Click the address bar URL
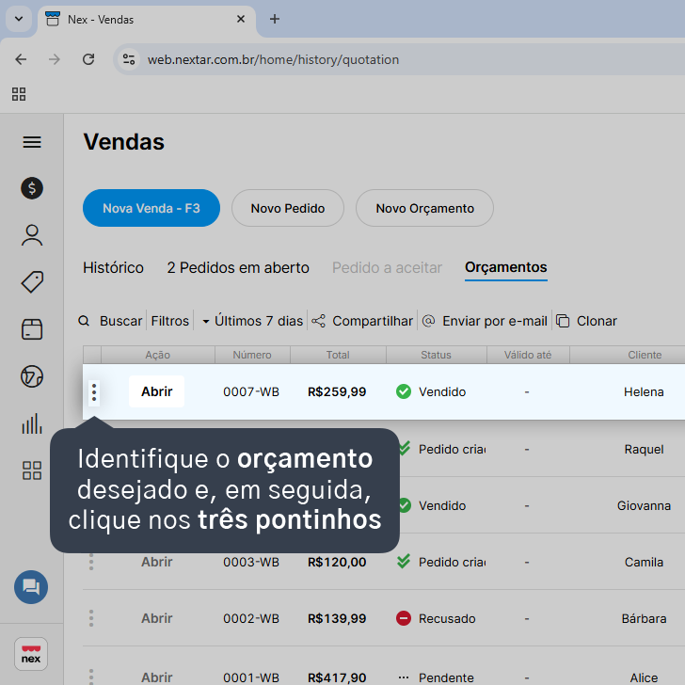This screenshot has width=685, height=685. click(x=273, y=59)
